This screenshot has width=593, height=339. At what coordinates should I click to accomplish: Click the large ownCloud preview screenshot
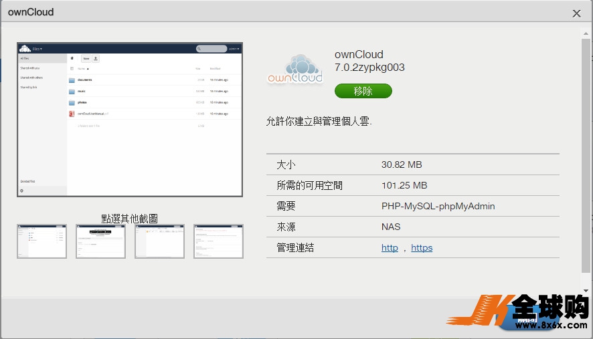pyautogui.click(x=130, y=120)
